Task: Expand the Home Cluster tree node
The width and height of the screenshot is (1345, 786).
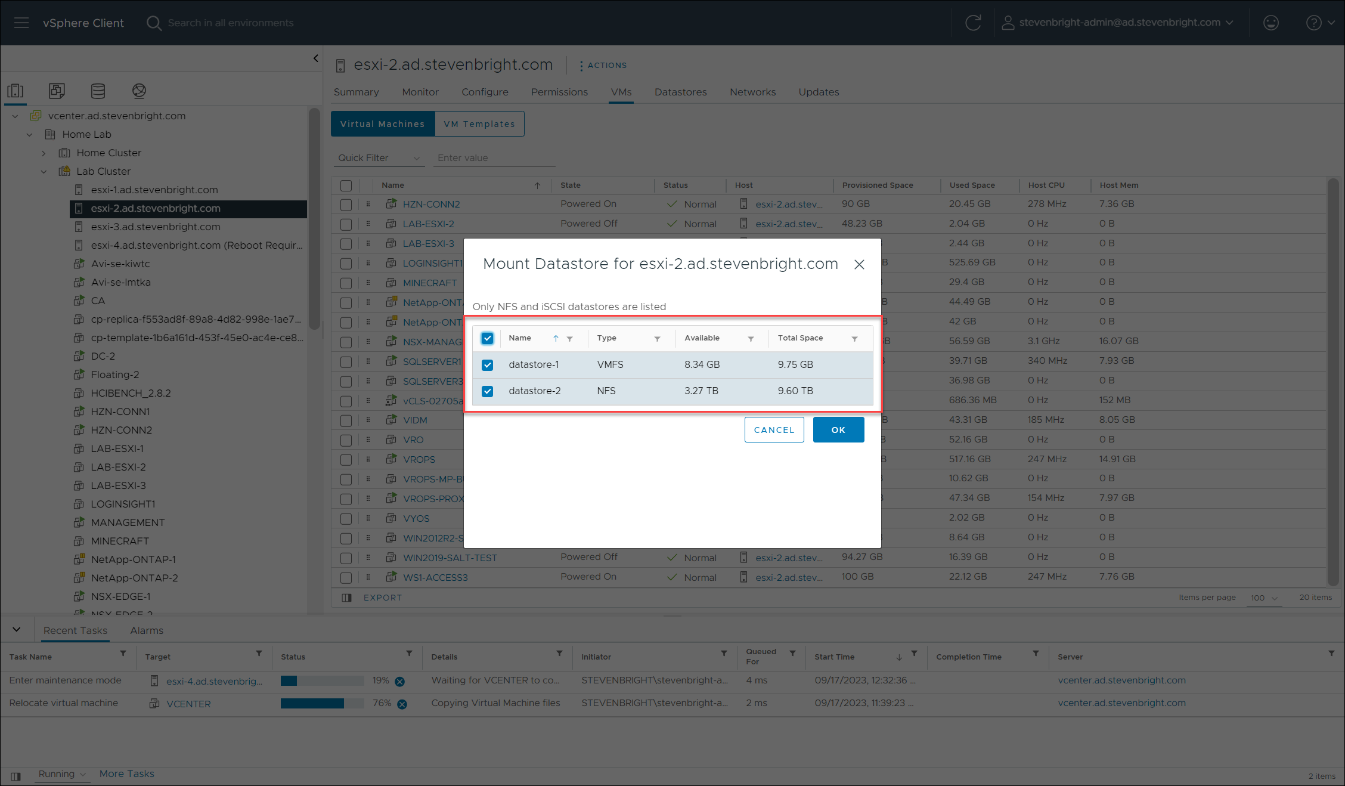Action: pos(44,153)
